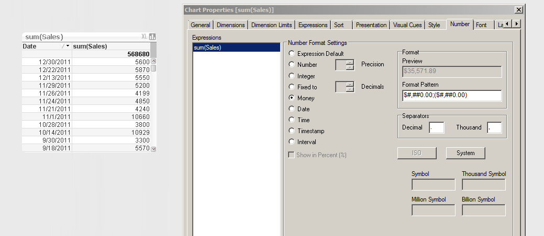Select the 12/30/2011 date cell

47,62
